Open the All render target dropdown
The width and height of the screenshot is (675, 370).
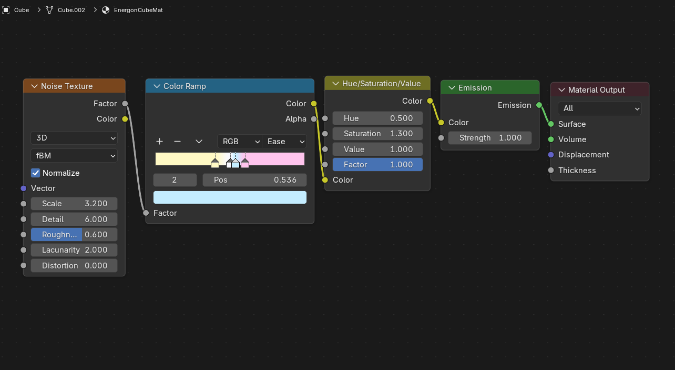[600, 108]
